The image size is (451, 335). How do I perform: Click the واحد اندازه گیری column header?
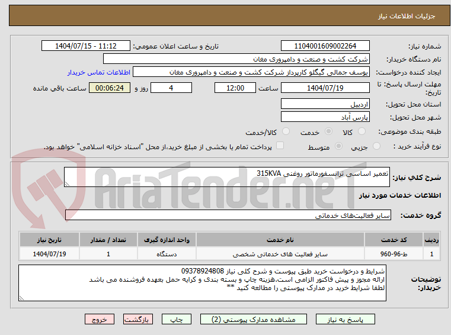point(167,240)
